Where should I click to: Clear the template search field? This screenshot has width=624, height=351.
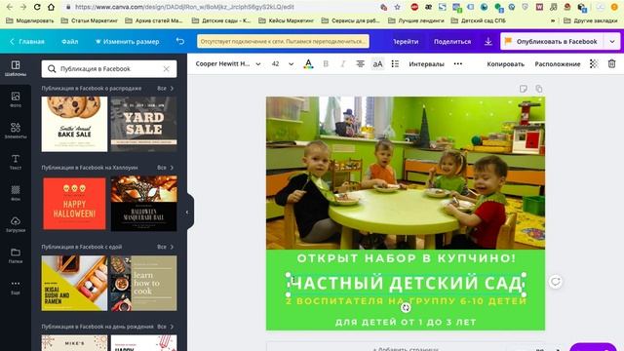[167, 69]
